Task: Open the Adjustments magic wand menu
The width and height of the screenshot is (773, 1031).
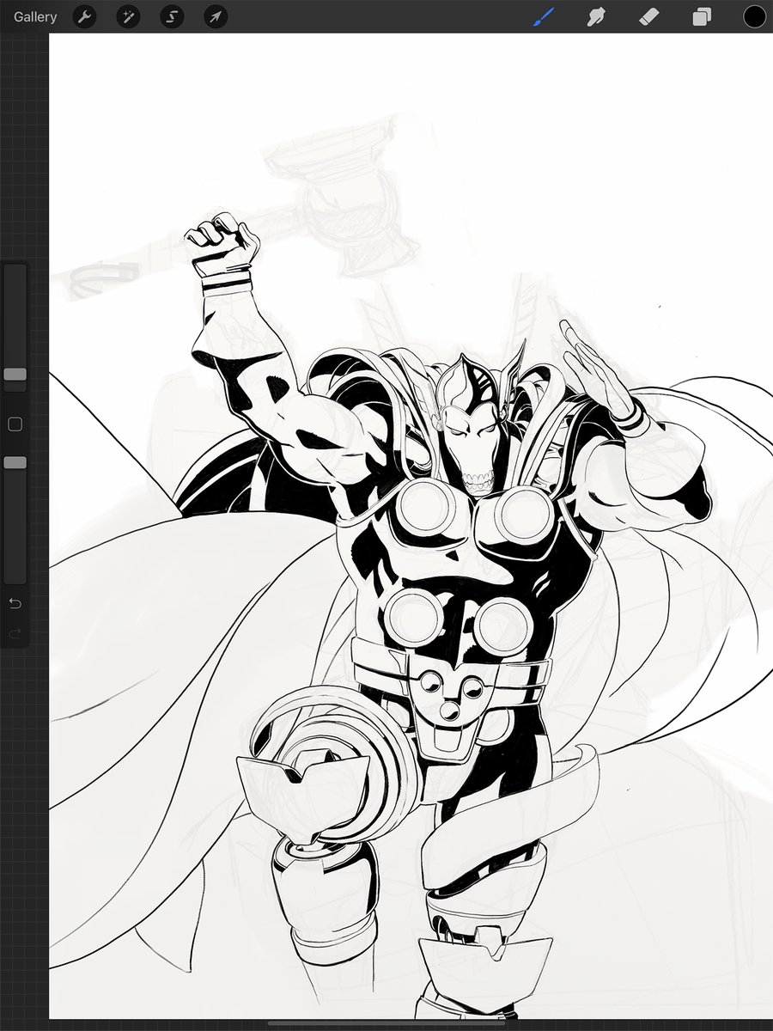Action: click(x=128, y=16)
